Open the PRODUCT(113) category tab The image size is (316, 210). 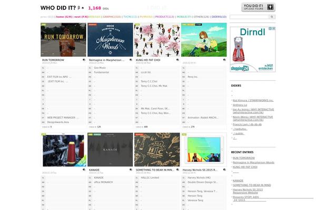click(165, 17)
